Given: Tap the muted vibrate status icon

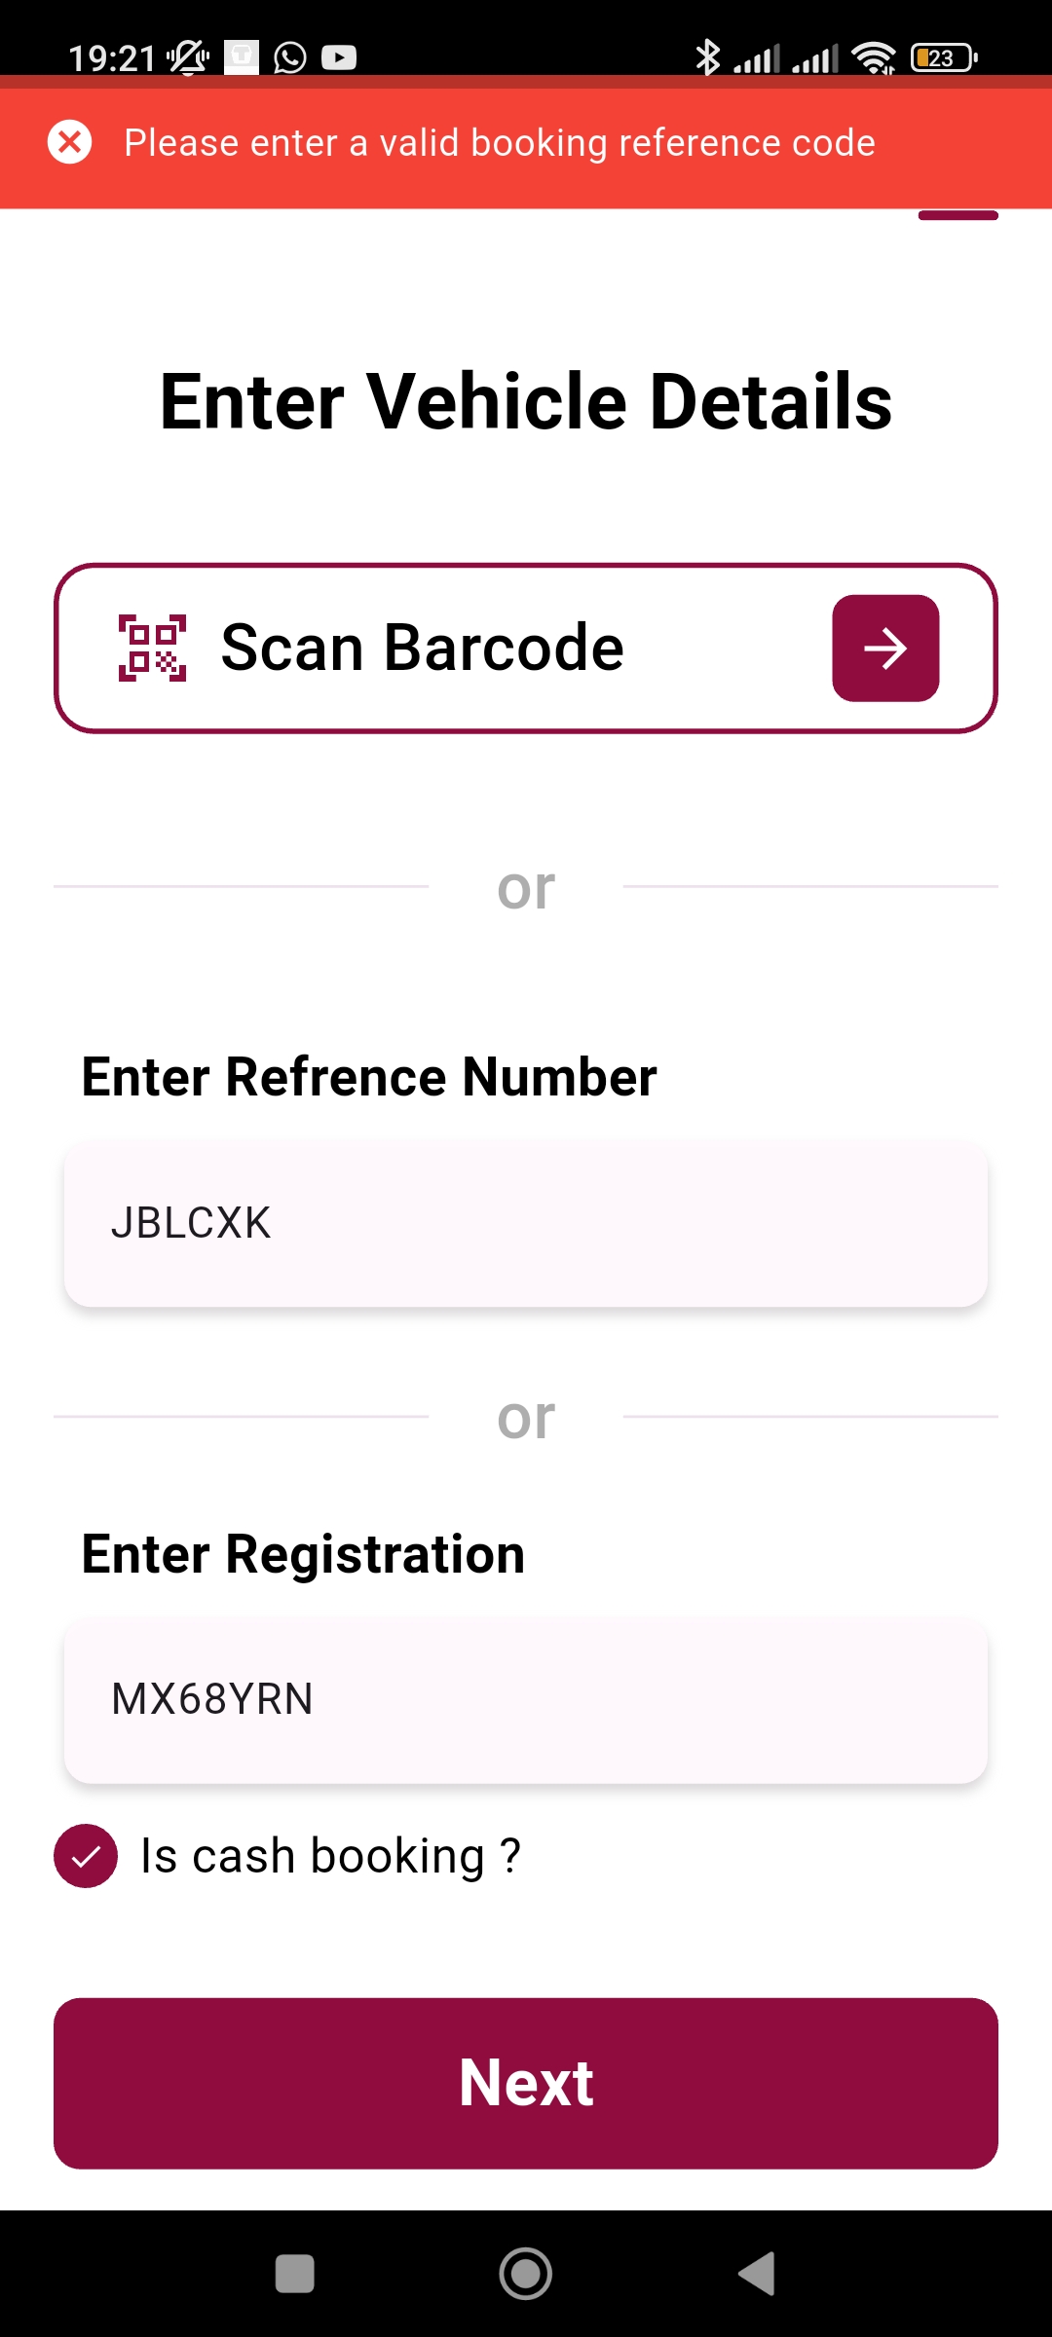Looking at the screenshot, I should pos(188,58).
